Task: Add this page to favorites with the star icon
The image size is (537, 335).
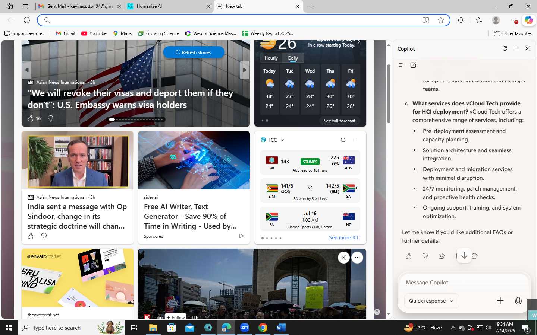Action: 441,20
